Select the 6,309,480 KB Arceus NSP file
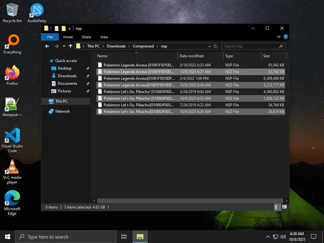The height and width of the screenshot is (243, 324). coord(191,78)
